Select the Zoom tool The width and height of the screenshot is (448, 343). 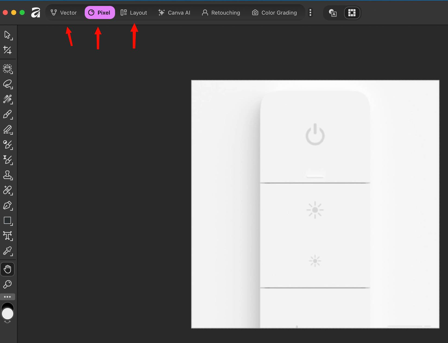point(7,284)
